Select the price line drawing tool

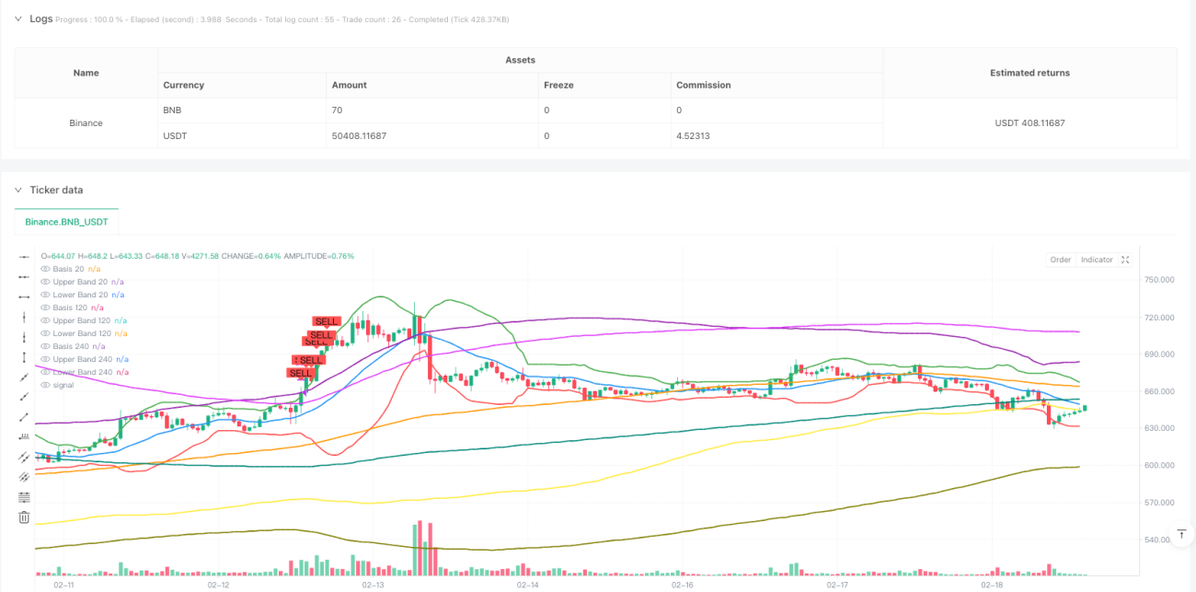[25, 436]
